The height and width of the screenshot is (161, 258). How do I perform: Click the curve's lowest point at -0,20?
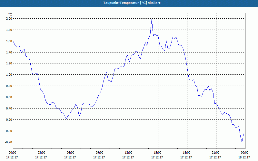click(242, 142)
